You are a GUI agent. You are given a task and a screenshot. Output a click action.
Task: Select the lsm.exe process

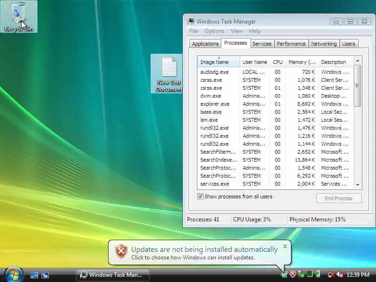point(275,120)
